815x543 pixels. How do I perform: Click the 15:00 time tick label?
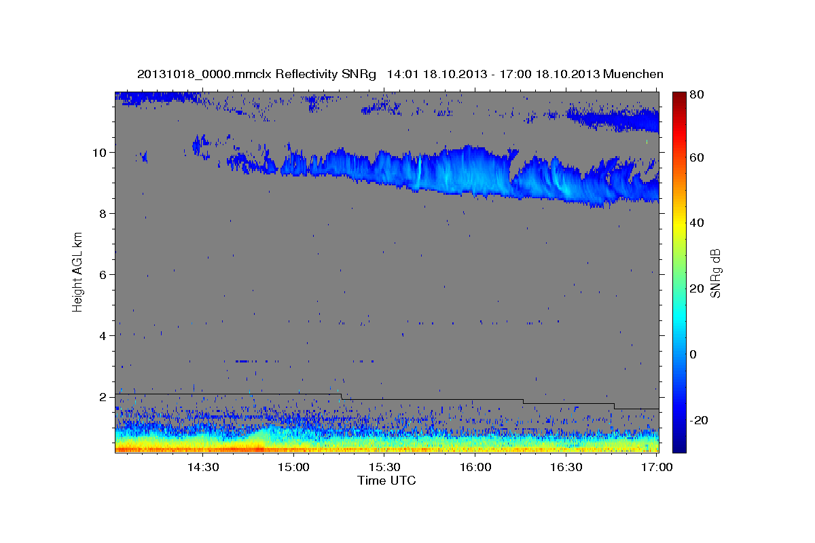(x=293, y=468)
